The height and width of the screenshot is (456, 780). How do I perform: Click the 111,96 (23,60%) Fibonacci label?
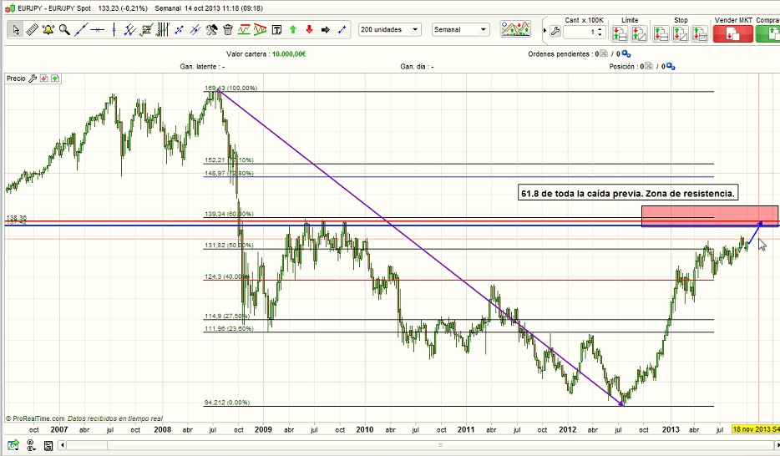(x=229, y=329)
